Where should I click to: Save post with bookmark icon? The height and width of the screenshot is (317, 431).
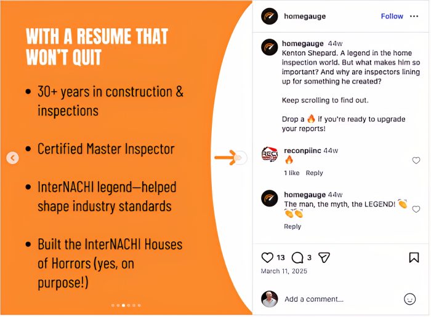[x=414, y=258]
